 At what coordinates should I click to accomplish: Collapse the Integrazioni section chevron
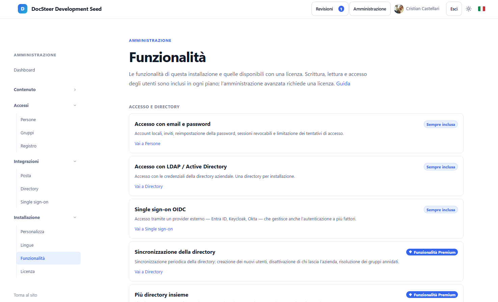click(x=75, y=161)
